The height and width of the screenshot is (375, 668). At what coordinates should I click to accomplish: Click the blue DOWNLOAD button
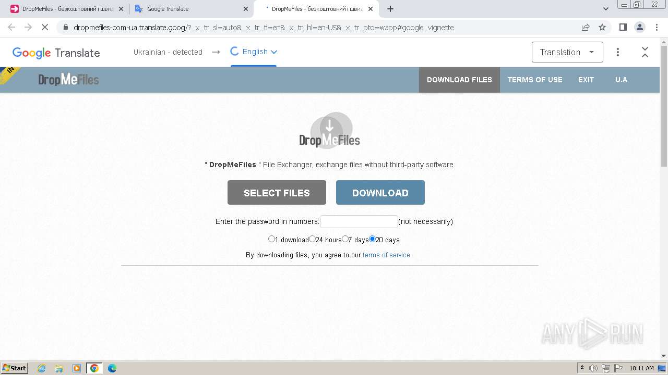tap(380, 193)
